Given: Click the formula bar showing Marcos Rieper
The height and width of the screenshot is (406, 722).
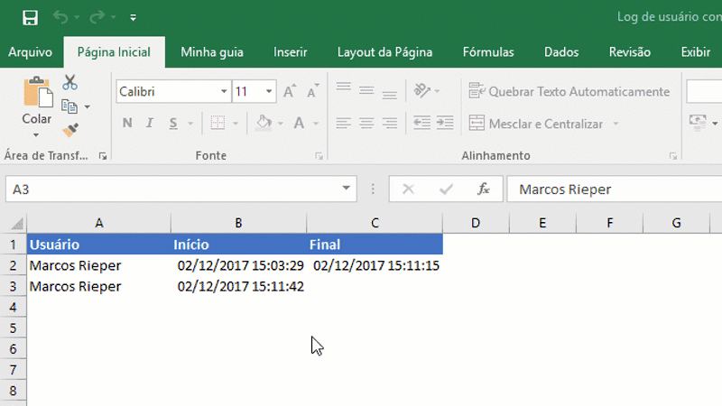Looking at the screenshot, I should pos(615,189).
